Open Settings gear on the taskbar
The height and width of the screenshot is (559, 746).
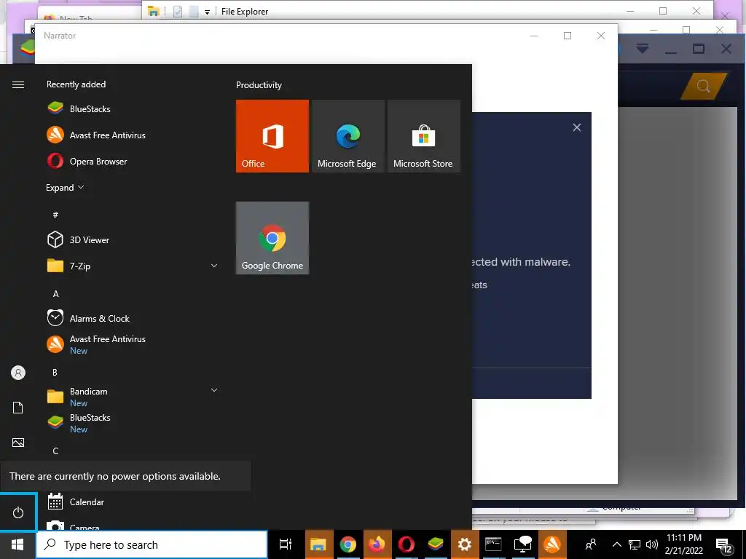click(464, 544)
